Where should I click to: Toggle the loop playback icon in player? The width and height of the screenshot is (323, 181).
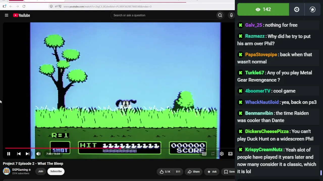tap(213, 154)
